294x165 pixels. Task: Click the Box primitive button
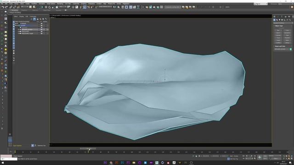click(278, 30)
